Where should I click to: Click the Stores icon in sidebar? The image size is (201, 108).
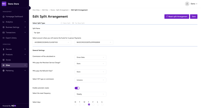4,60
